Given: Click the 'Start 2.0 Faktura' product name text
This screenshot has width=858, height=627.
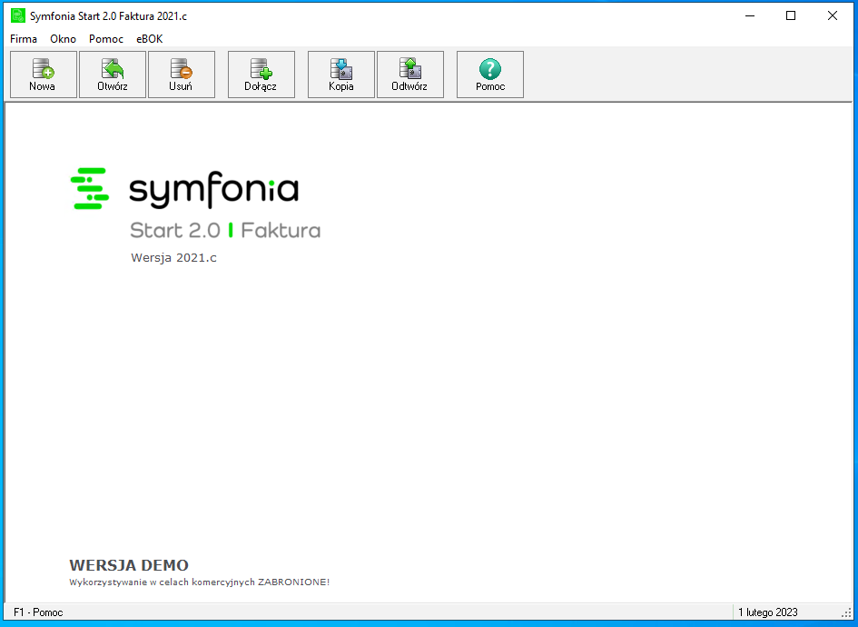Looking at the screenshot, I should pyautogui.click(x=225, y=230).
